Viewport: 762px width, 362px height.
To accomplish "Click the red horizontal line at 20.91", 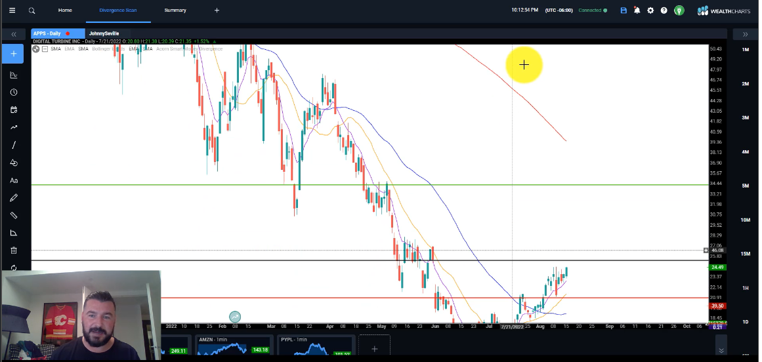I will [434, 298].
